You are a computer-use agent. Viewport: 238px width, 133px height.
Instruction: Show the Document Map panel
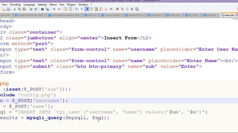click(96, 9)
